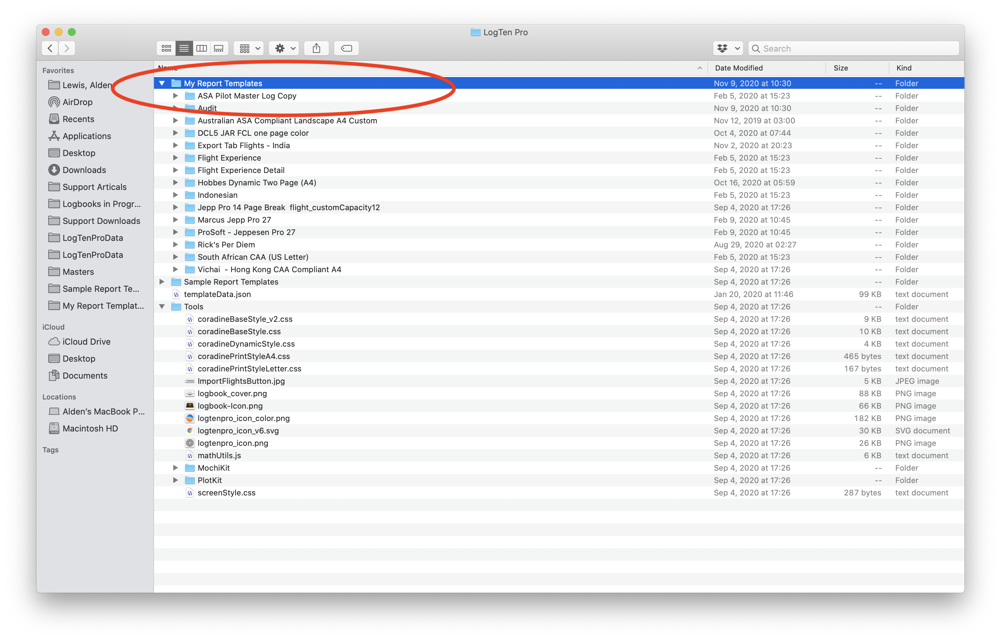Select the screenStyle.css file
This screenshot has height=641, width=1001.
coord(559,493)
